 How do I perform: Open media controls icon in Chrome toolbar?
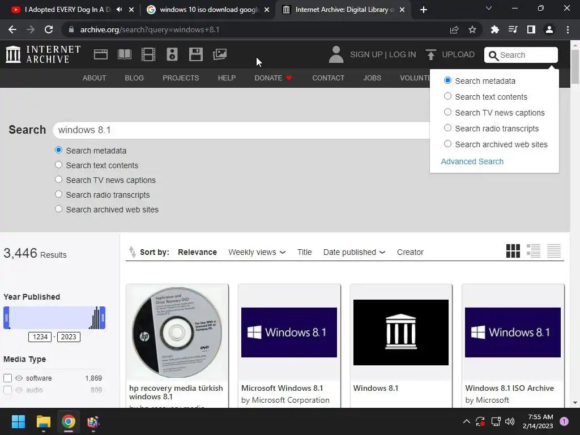[513, 29]
